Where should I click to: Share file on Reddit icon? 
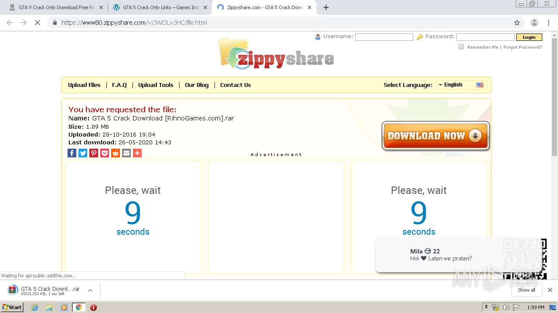[x=116, y=153]
